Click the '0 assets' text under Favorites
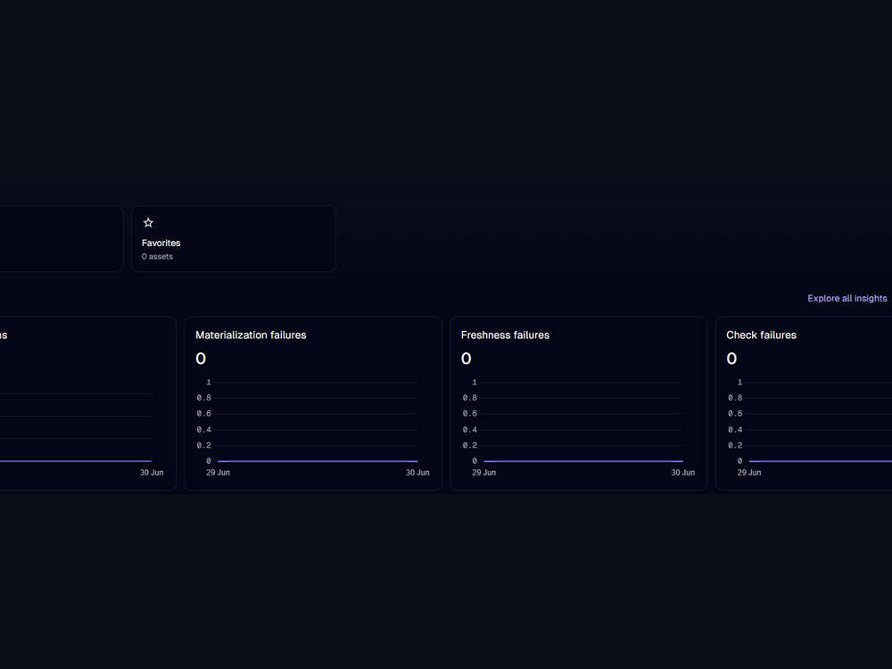Viewport: 892px width, 669px height. point(157,257)
